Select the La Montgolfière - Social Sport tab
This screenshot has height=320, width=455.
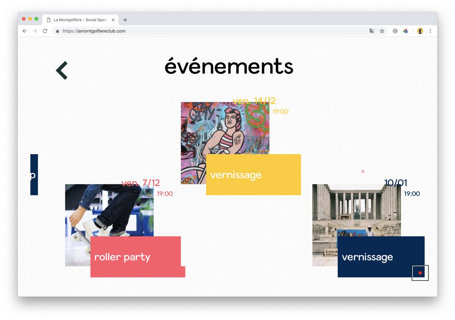(x=81, y=20)
